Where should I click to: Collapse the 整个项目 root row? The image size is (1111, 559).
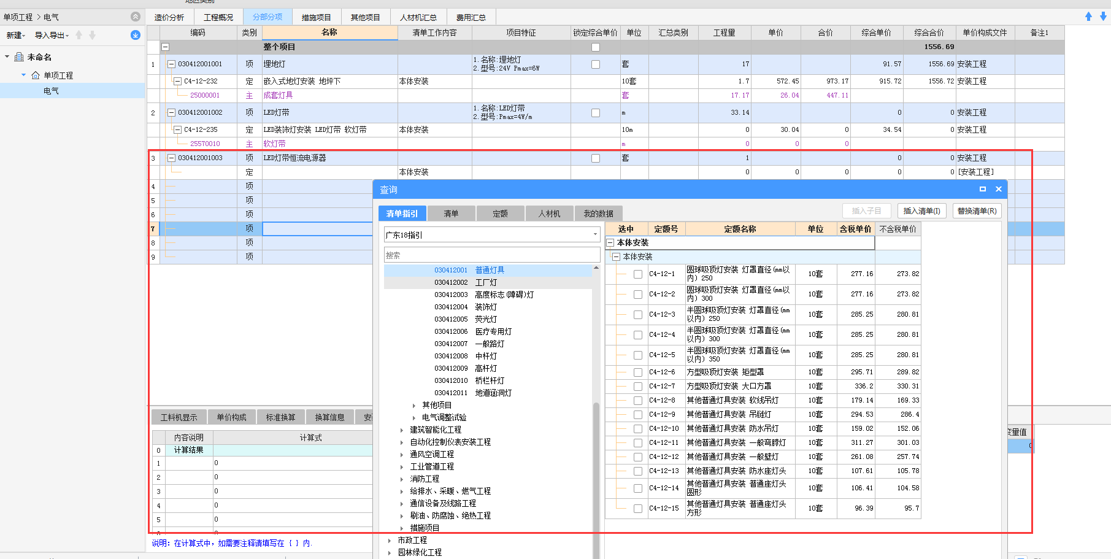pos(165,47)
